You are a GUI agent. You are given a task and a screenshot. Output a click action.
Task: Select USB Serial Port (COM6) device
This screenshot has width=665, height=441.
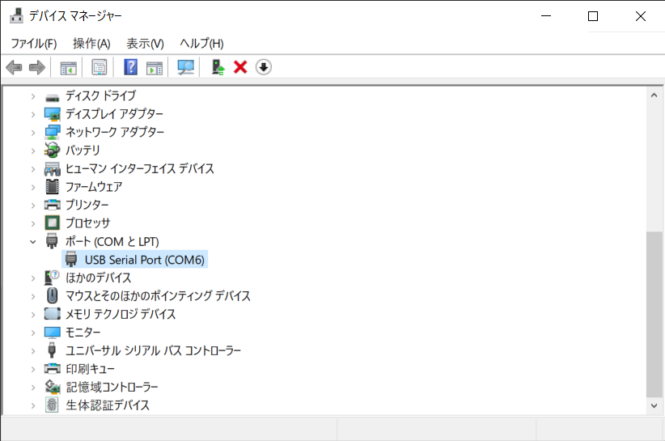(x=146, y=260)
